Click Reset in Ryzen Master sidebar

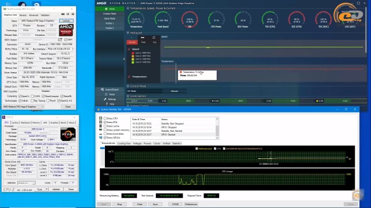point(110,94)
